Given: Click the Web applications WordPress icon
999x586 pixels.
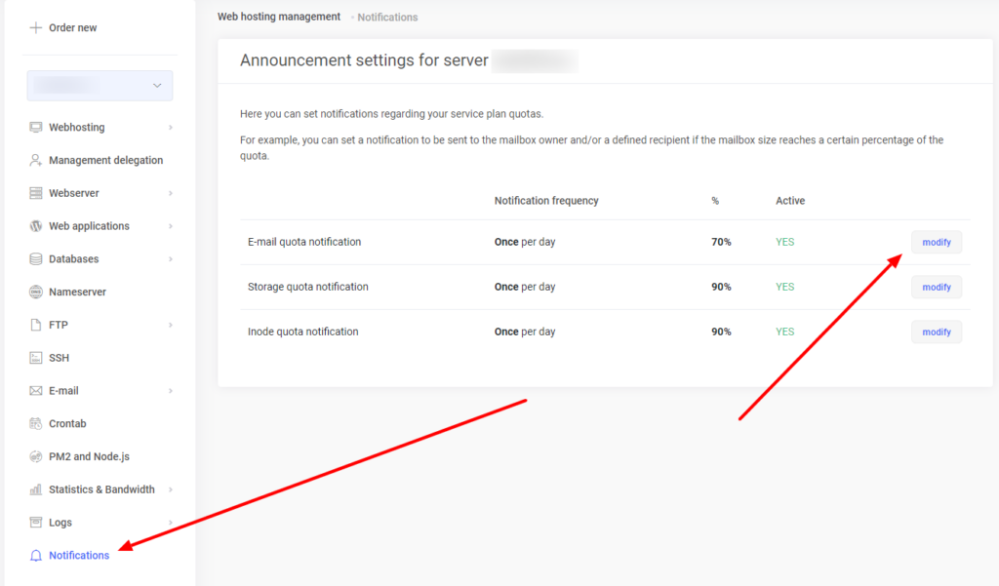Looking at the screenshot, I should [x=36, y=226].
